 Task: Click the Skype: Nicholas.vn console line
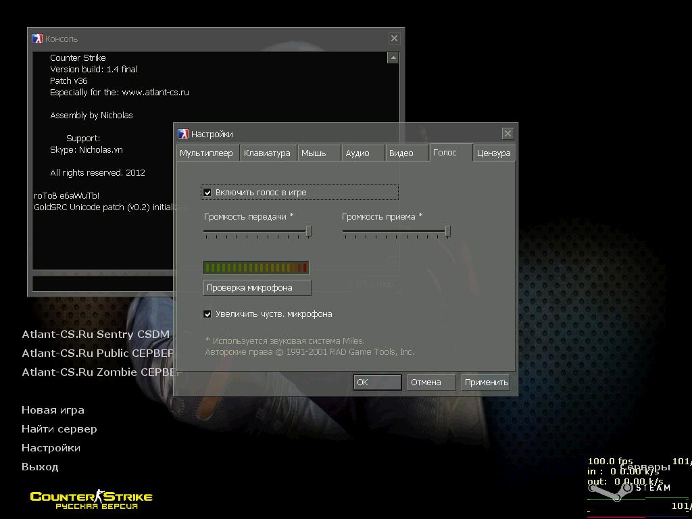86,149
